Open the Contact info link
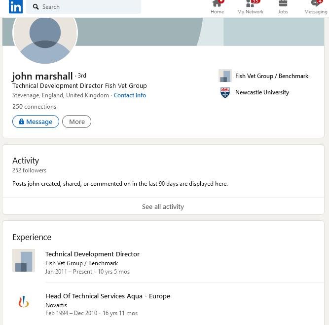The width and height of the screenshot is (329, 325). [130, 95]
